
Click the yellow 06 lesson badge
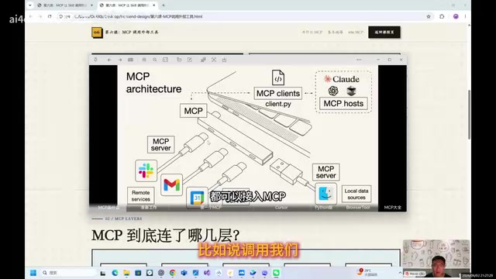[x=97, y=33]
